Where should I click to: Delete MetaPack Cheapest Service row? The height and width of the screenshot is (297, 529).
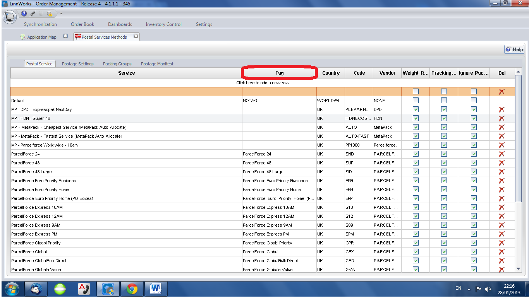coord(502,127)
